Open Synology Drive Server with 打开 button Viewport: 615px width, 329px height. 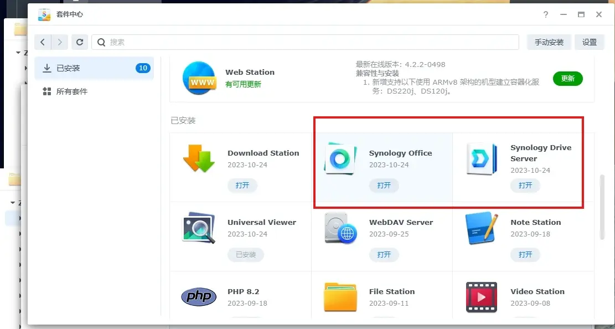point(525,186)
